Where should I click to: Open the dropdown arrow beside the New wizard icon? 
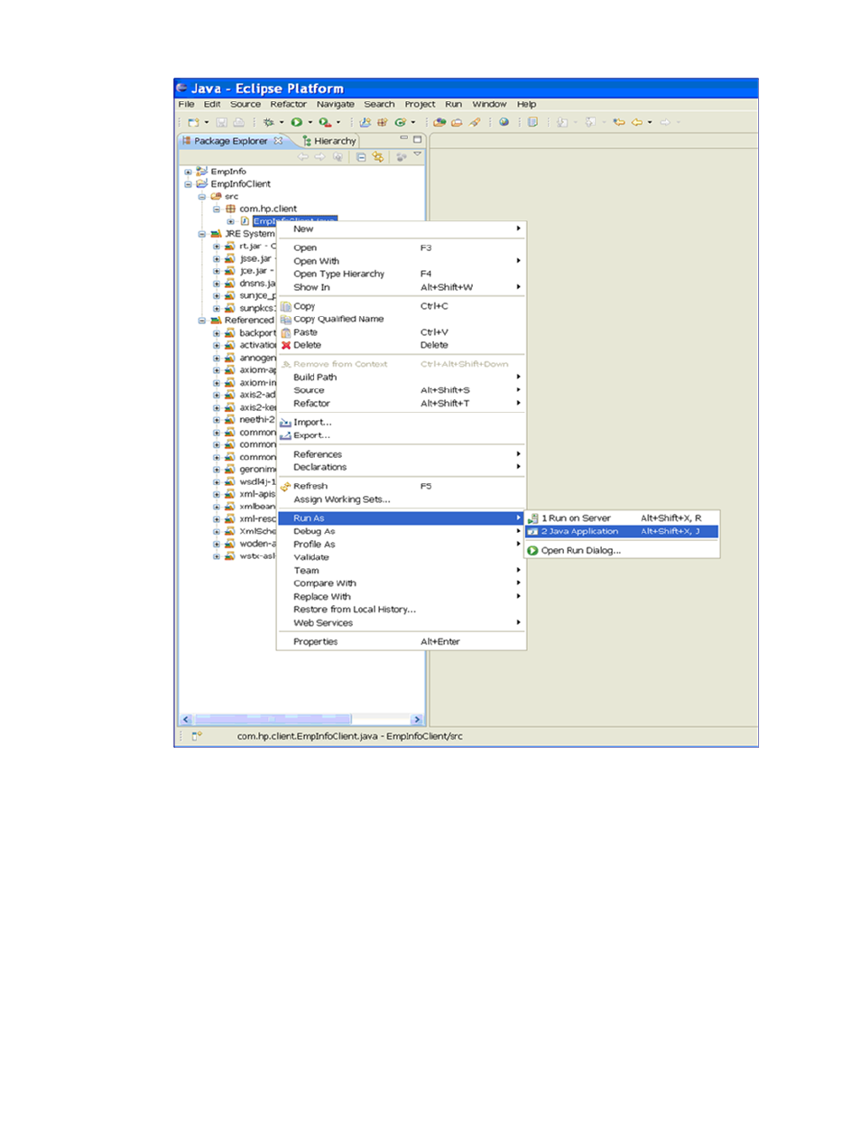point(206,123)
